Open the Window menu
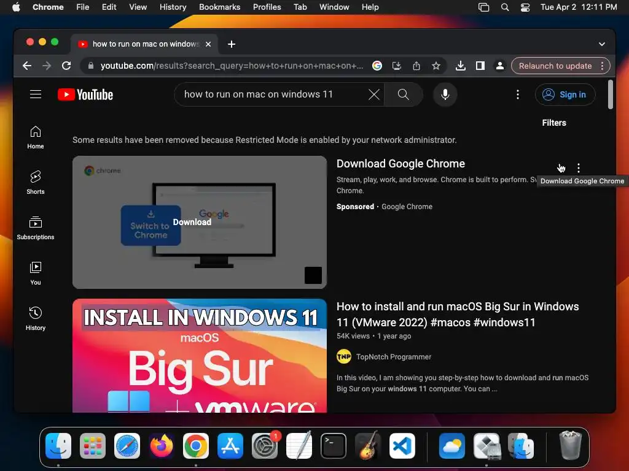The image size is (629, 471). pyautogui.click(x=334, y=7)
